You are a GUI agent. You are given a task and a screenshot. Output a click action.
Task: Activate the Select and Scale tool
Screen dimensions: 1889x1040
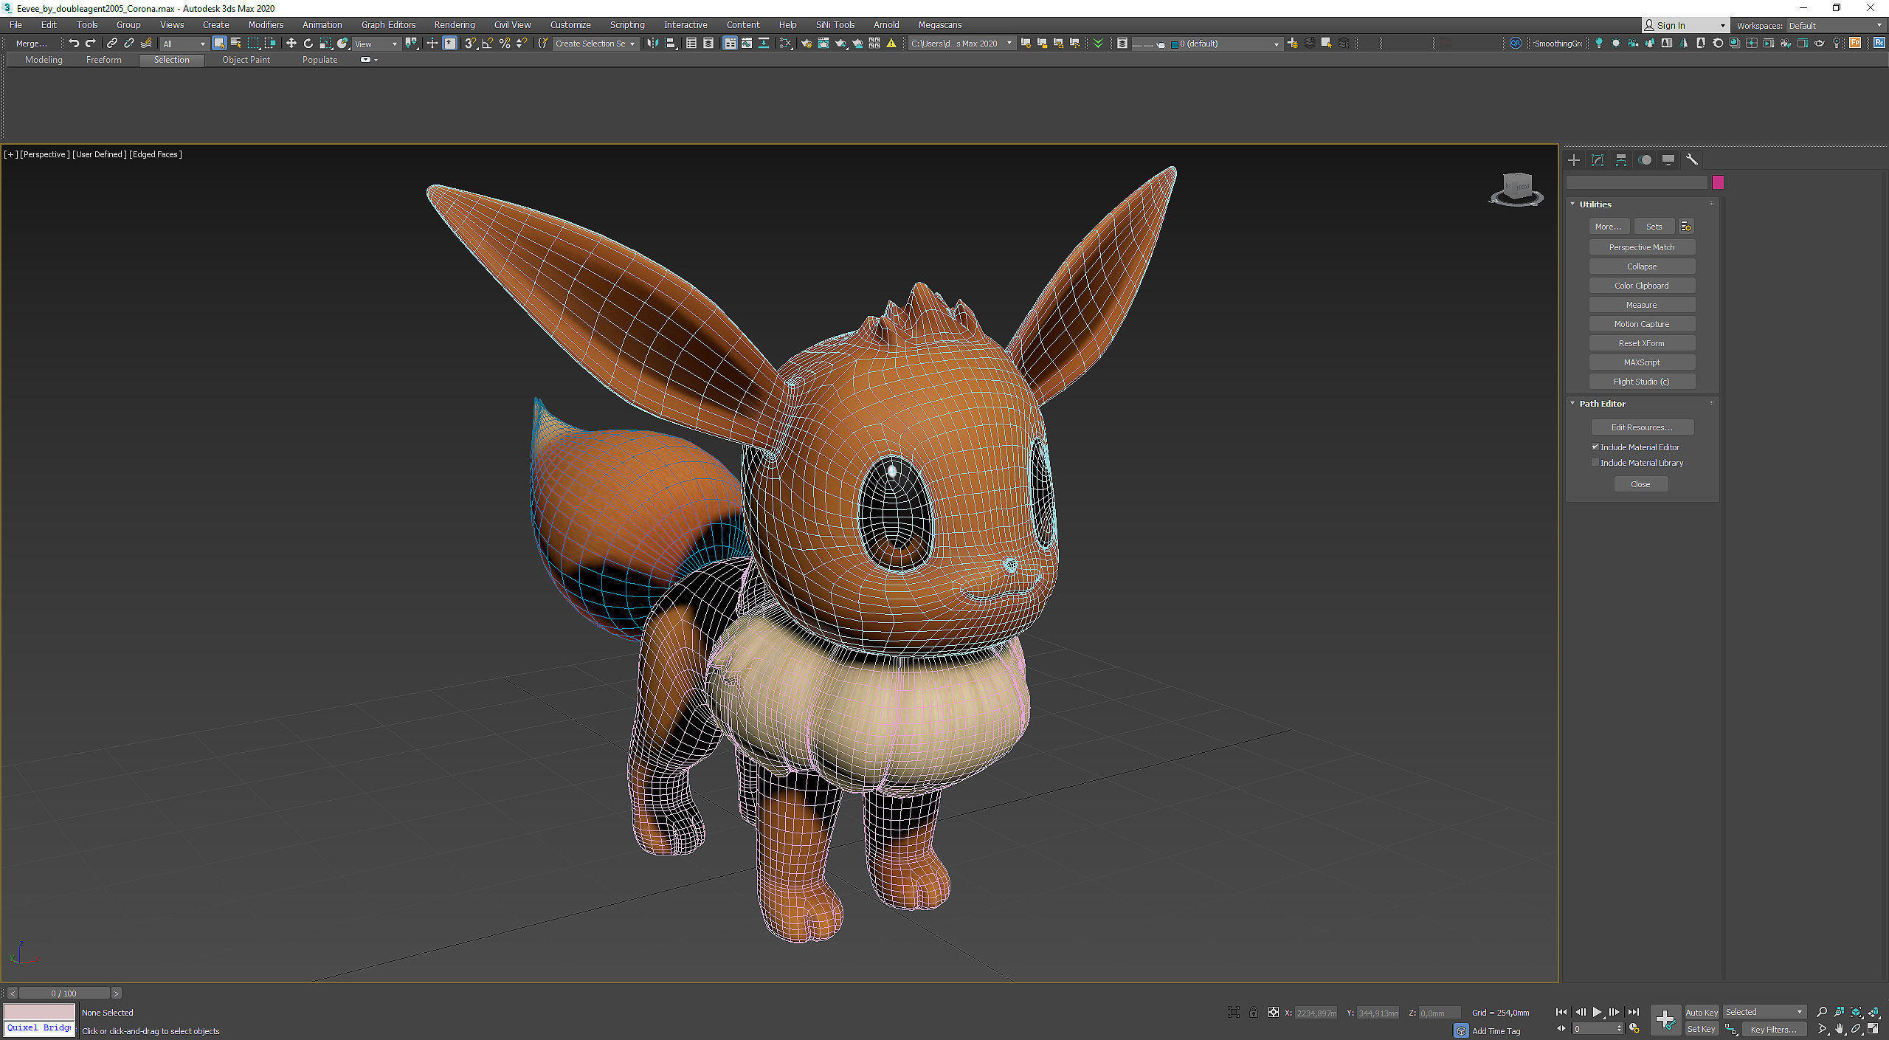325,44
